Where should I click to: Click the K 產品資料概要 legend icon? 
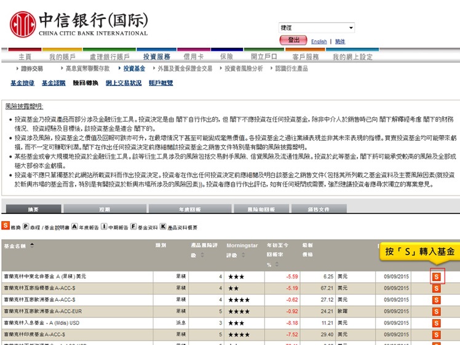(163, 226)
